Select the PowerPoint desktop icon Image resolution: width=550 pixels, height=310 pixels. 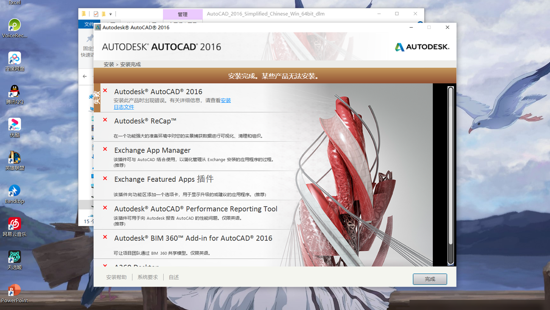coord(14,293)
